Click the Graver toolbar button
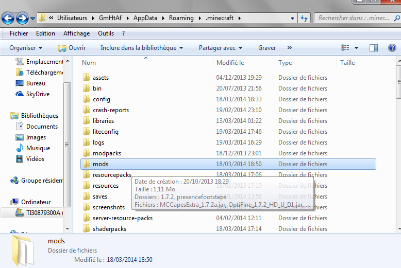 [x=267, y=48]
